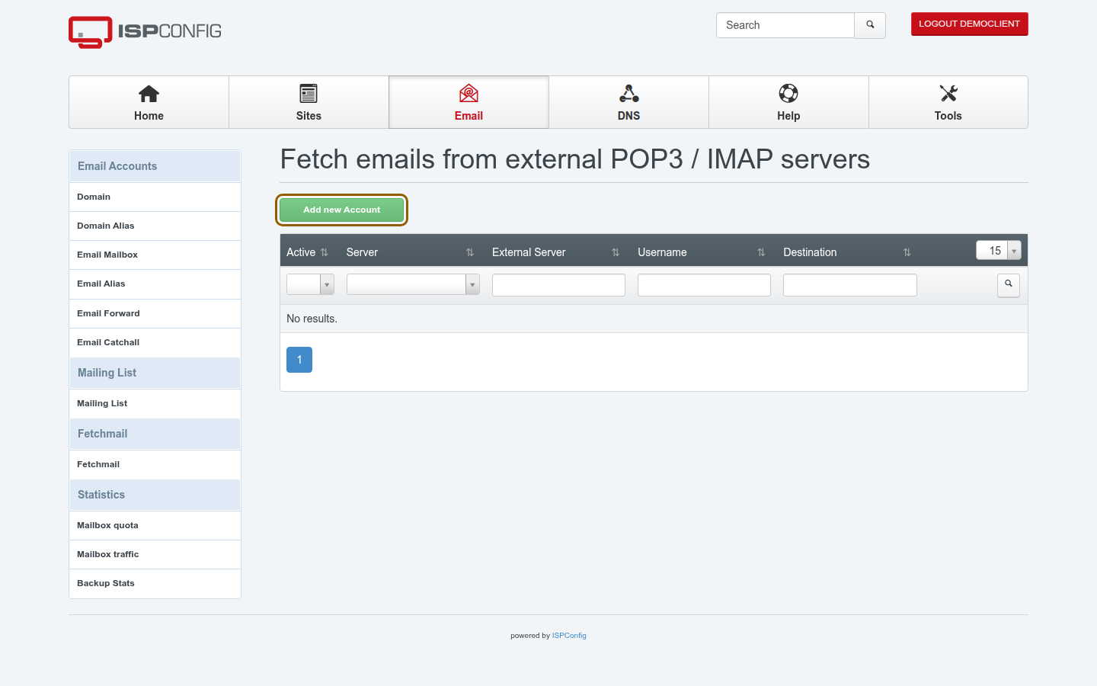This screenshot has width=1097, height=686.
Task: Open Email Mailbox in the sidebar
Action: (x=155, y=255)
